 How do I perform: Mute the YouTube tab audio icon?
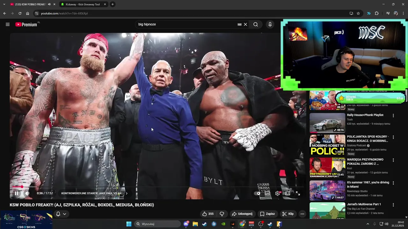click(x=49, y=4)
